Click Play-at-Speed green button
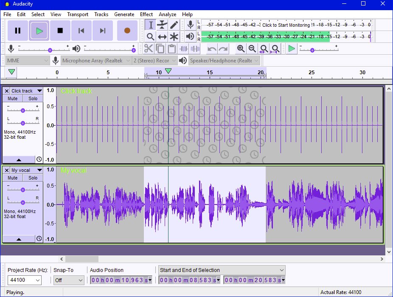The height and width of the screenshot is (297, 393). pos(292,49)
